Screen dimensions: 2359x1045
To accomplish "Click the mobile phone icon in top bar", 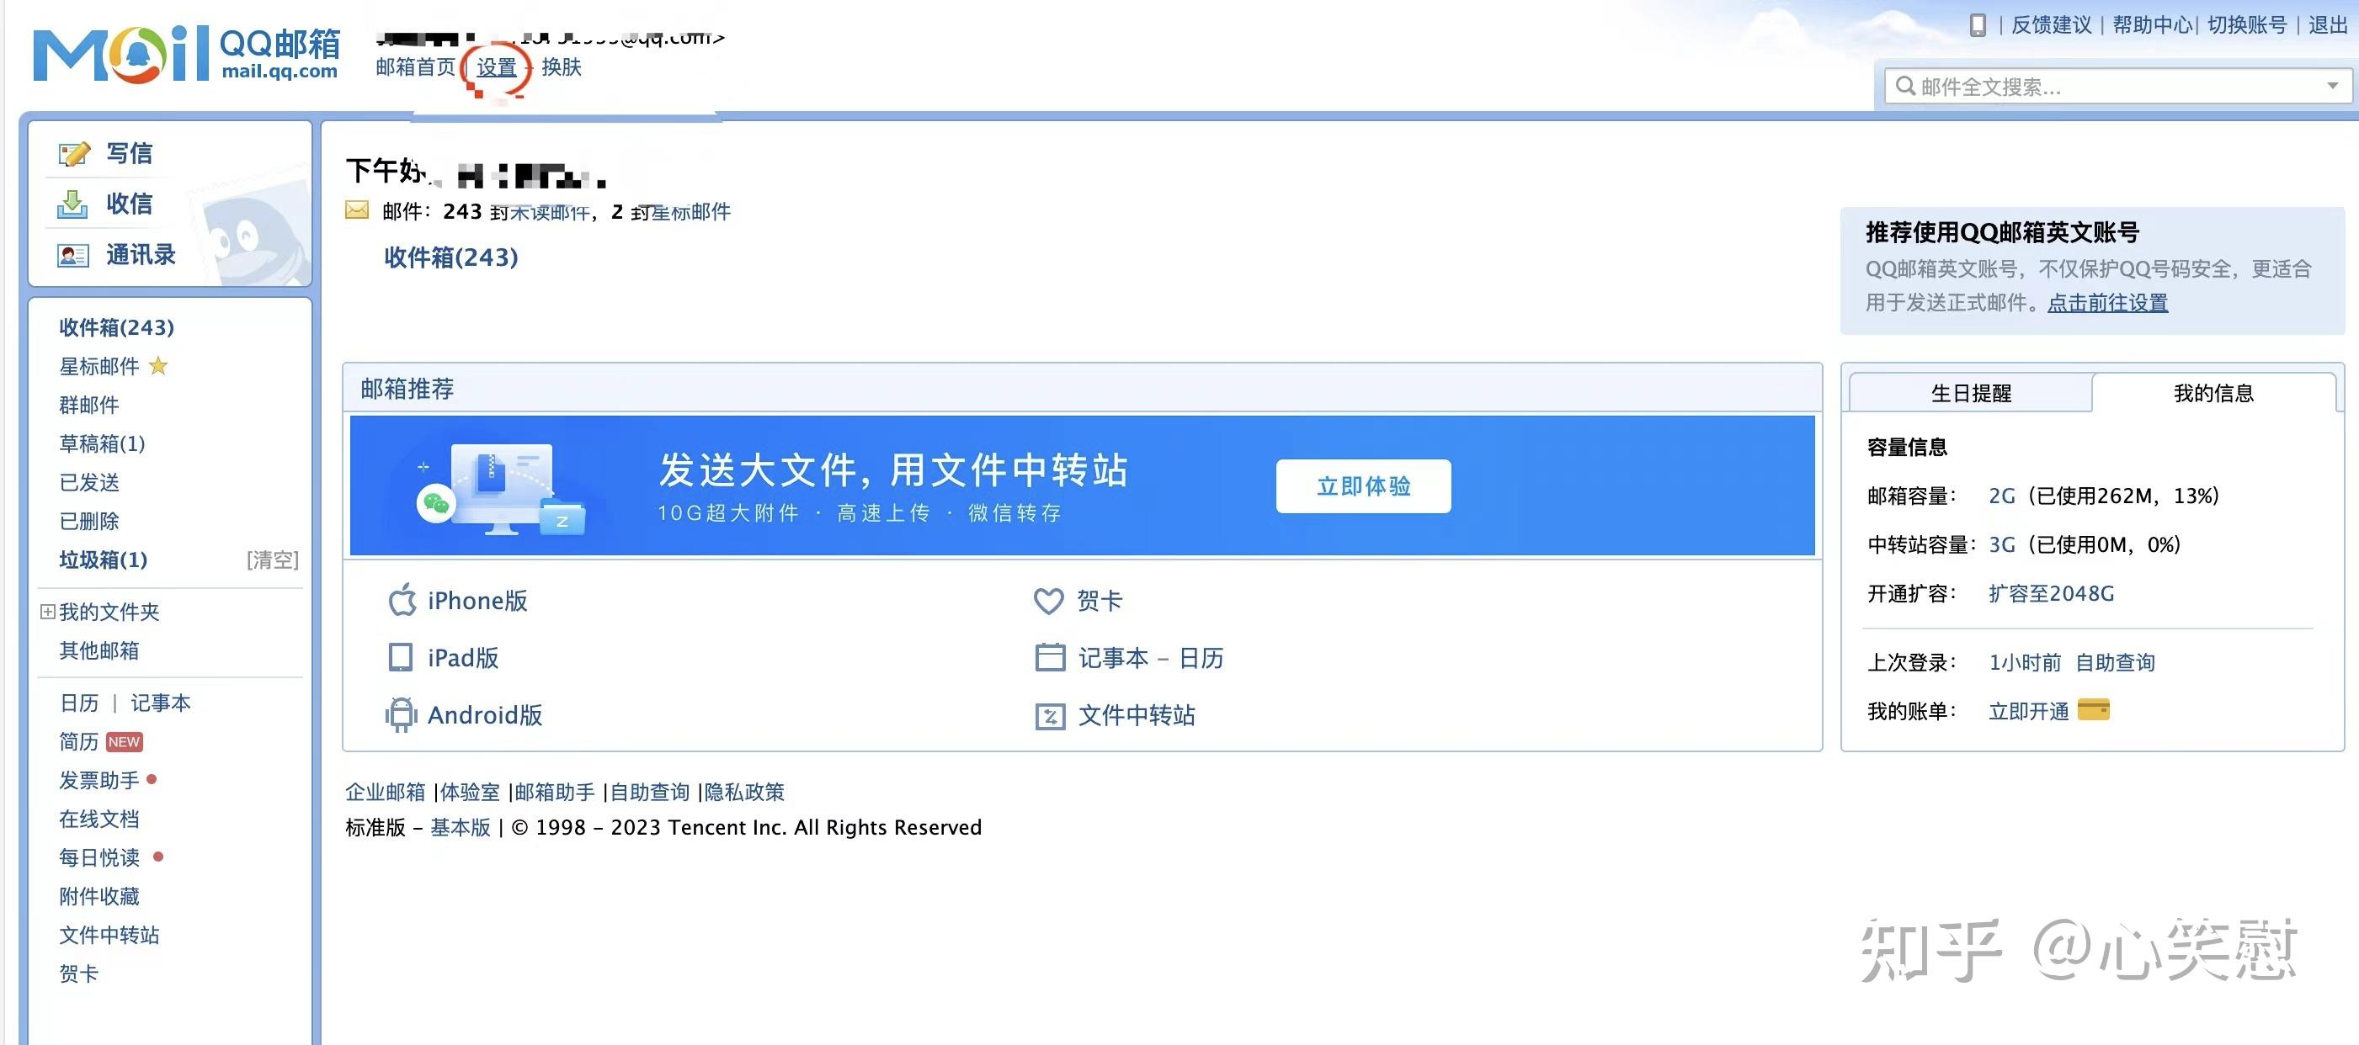I will click(1977, 25).
